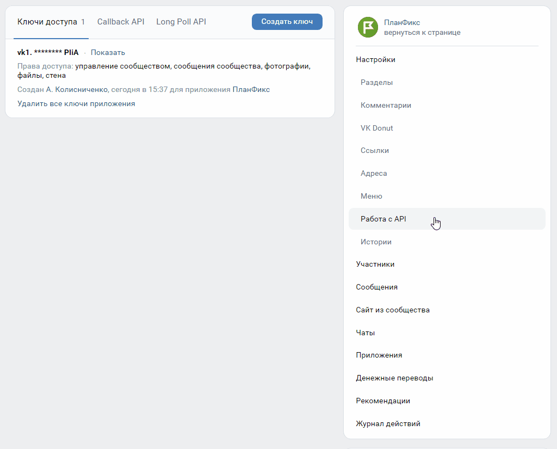Open А. Колисниченко profile link
The height and width of the screenshot is (449, 557).
pos(77,90)
